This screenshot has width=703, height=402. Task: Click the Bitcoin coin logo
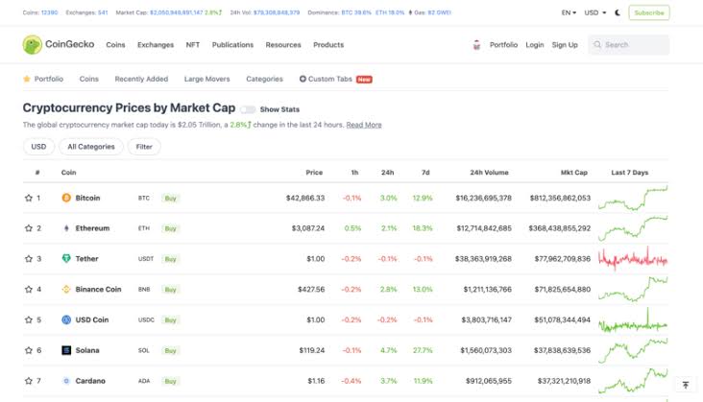point(66,198)
